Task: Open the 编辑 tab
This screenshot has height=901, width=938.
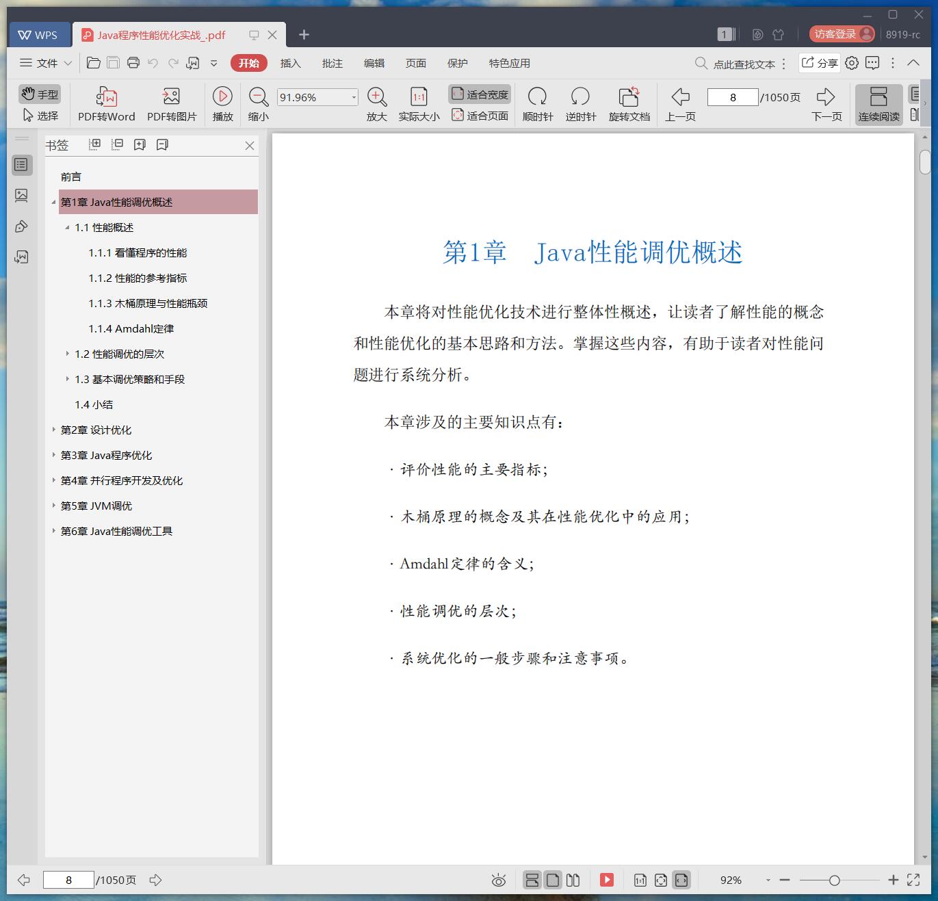Action: coord(374,63)
